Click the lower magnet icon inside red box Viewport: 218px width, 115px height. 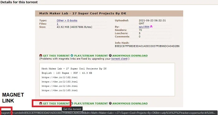pos(40,103)
